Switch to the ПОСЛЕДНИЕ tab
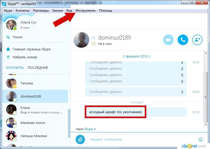210x149 pixels. [x=38, y=68]
